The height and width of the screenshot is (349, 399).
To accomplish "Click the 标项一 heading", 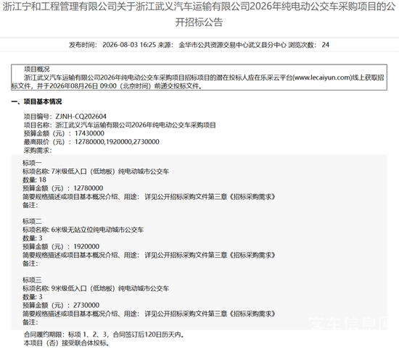I will pos(32,163).
